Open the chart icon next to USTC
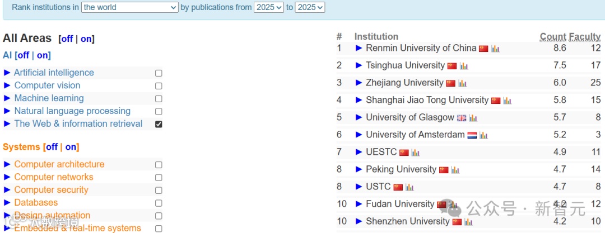Viewport: 605px width, 233px height. [409, 188]
